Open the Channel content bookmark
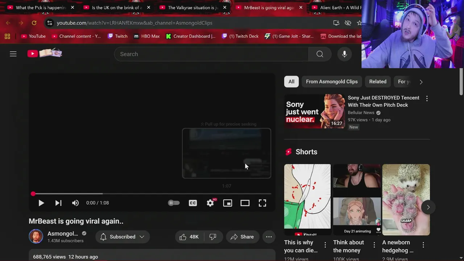Image resolution: width=464 pixels, height=261 pixels. coord(76,36)
